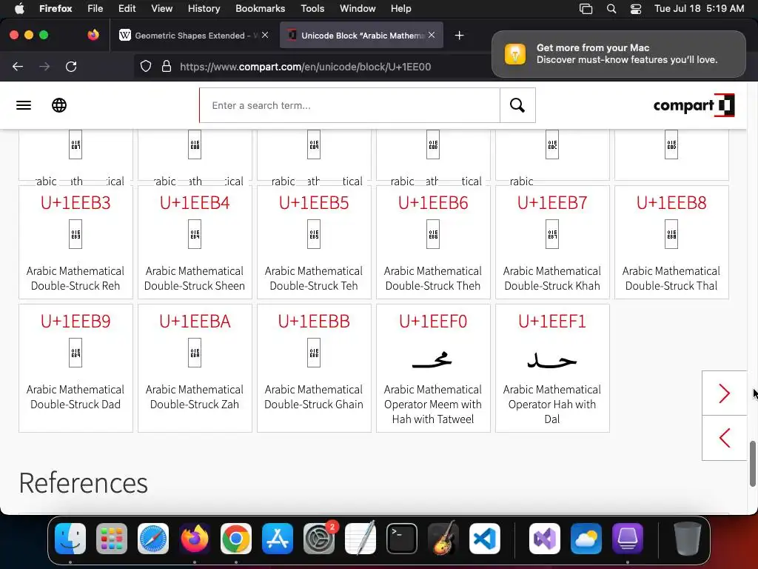Viewport: 758px width, 569px height.
Task: Open U+1EEB9 Double-Struck Dad character
Action: [76, 368]
